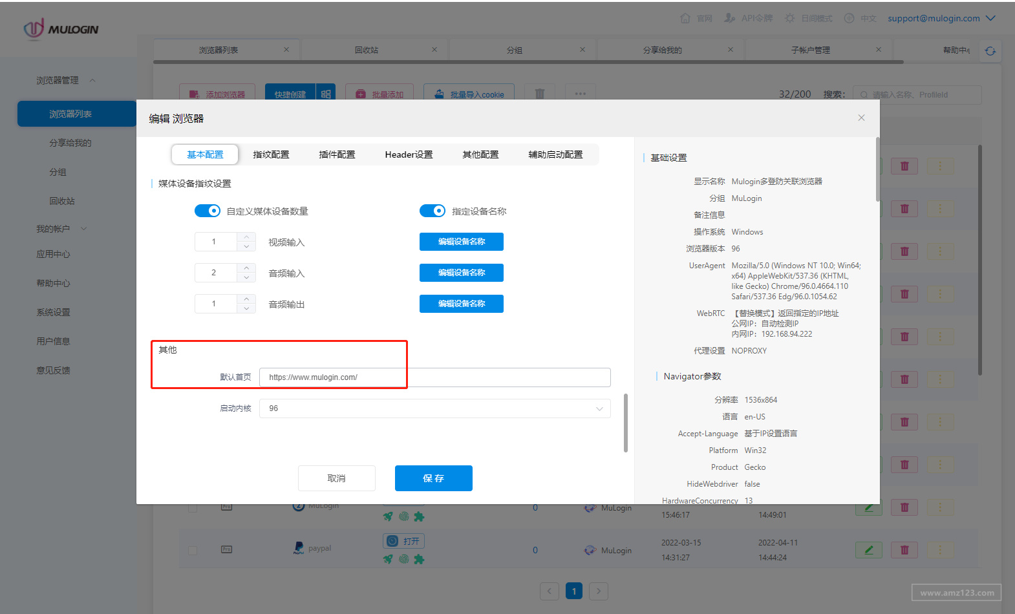
Task: Close the 浏览器列表 tab
Action: [x=286, y=50]
